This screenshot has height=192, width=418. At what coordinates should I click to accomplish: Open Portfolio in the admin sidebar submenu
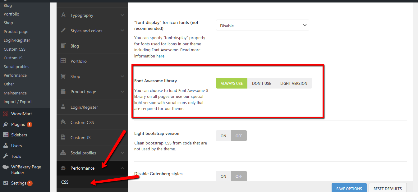tap(11, 14)
